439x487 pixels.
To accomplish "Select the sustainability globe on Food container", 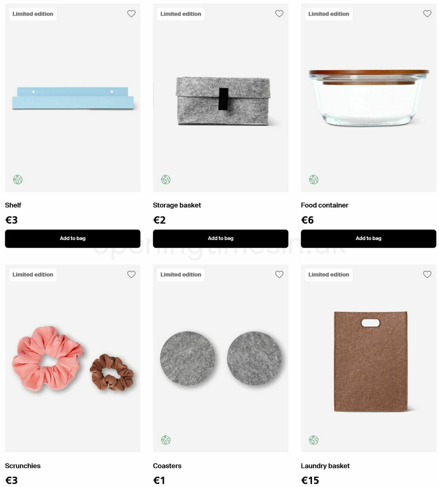I will point(314,180).
